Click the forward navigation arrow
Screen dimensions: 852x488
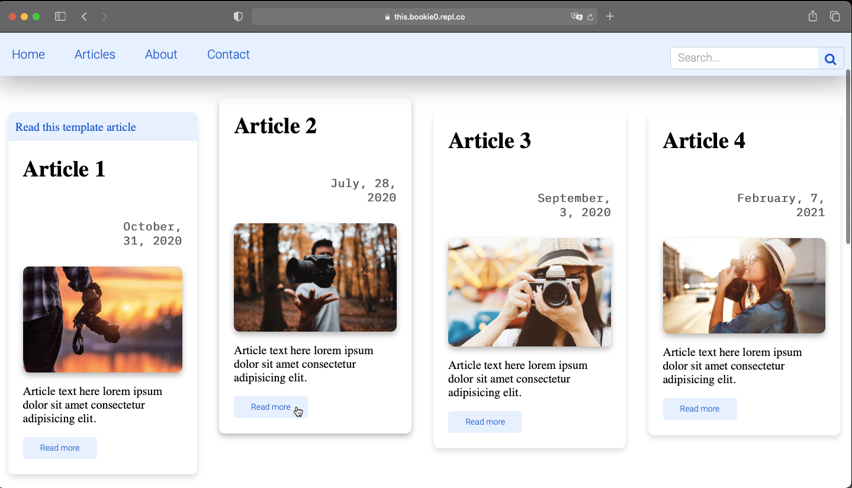(x=105, y=17)
